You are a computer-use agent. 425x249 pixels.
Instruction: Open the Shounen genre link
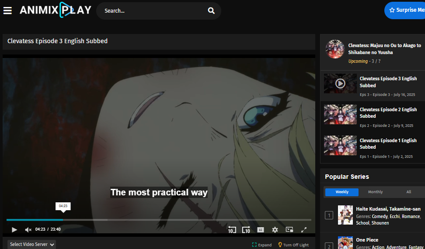(x=380, y=223)
